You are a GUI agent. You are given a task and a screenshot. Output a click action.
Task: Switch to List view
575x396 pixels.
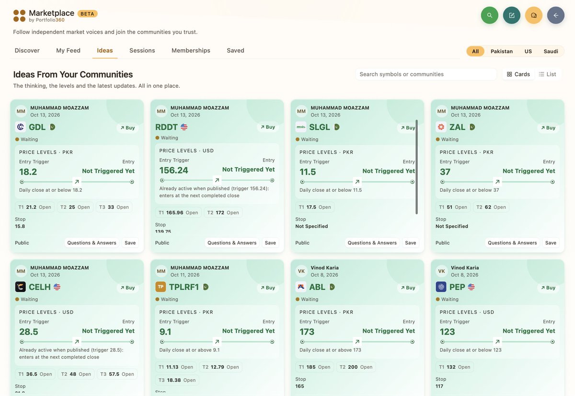click(x=548, y=74)
